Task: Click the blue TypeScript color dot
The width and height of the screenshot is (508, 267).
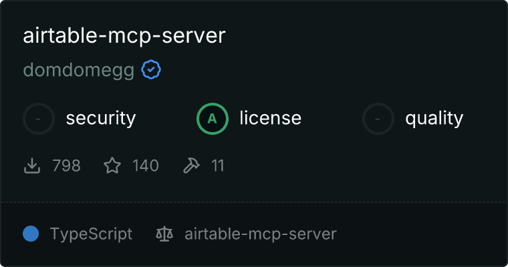Action: (x=31, y=234)
